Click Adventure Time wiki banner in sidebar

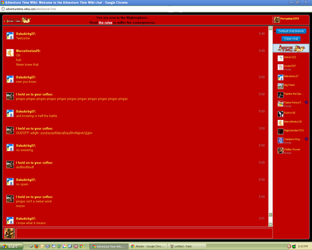291,48
